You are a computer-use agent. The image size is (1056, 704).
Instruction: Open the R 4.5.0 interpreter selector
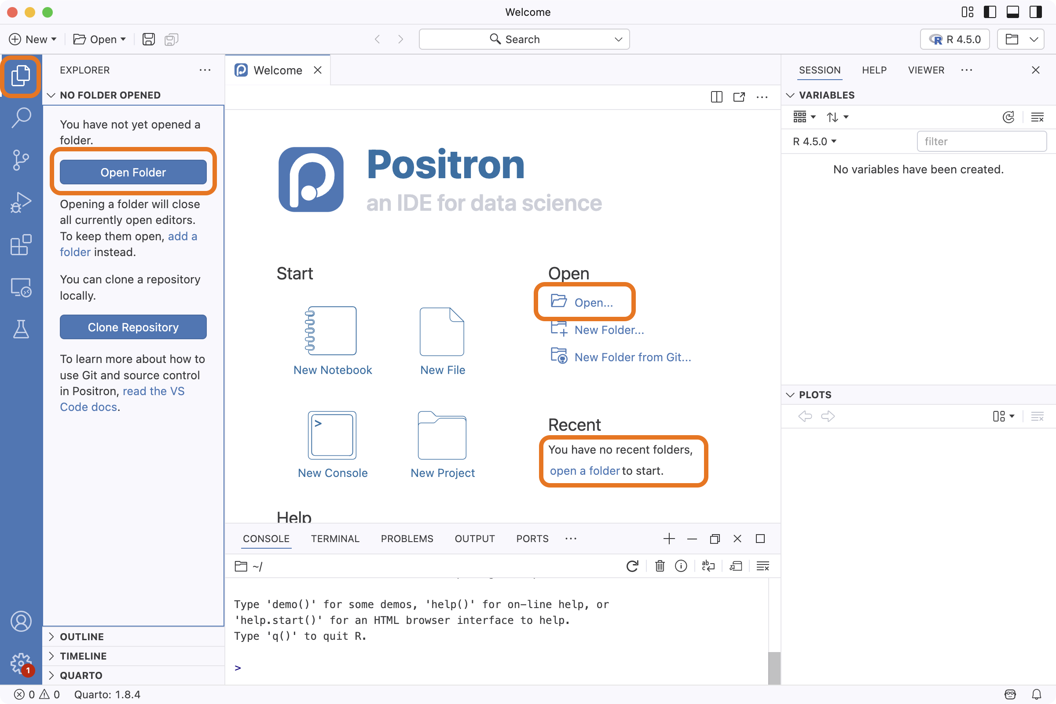click(954, 40)
